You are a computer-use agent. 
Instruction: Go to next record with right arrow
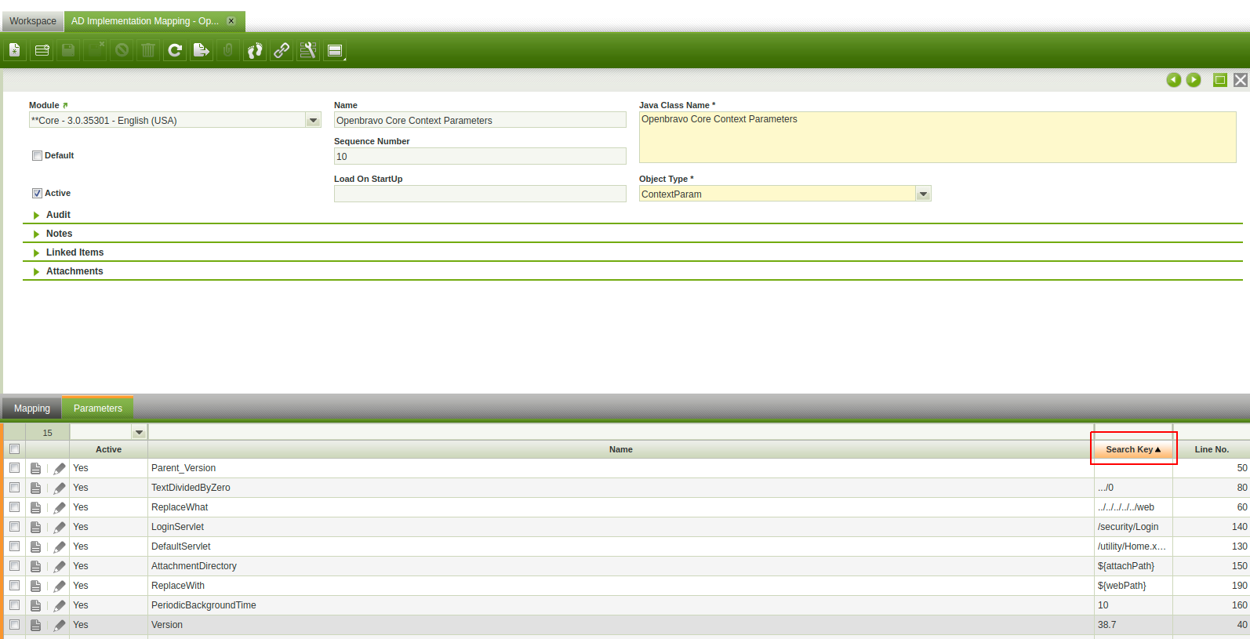1194,80
